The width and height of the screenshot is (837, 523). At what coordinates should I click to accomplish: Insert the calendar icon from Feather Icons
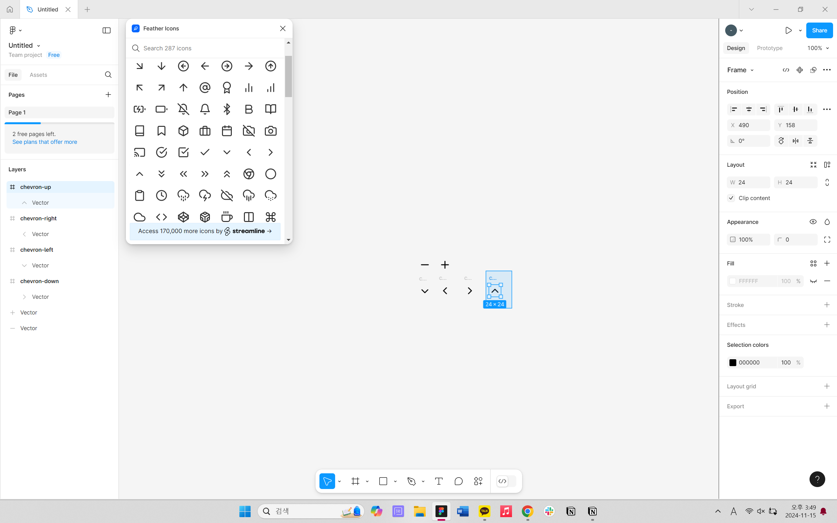click(x=227, y=131)
